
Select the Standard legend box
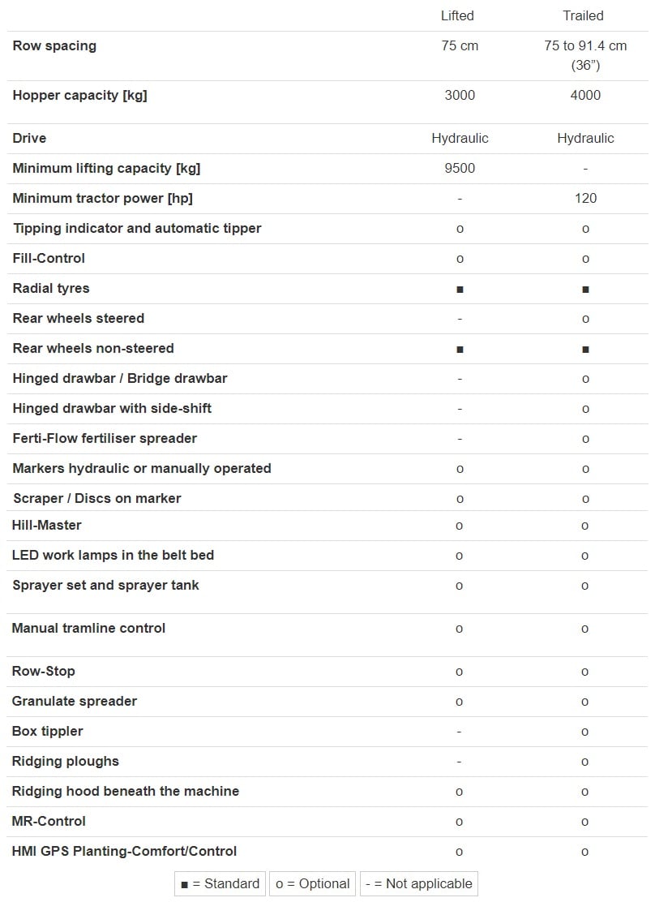(220, 883)
